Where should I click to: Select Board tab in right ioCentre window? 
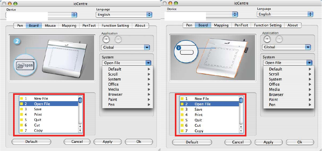203,25
